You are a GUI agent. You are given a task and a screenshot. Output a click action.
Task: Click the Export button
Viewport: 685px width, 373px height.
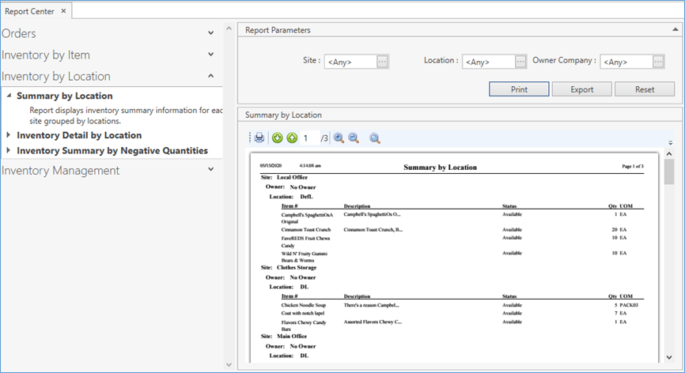tap(581, 89)
